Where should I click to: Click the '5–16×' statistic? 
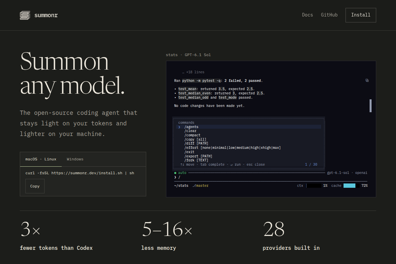pyautogui.click(x=167, y=229)
